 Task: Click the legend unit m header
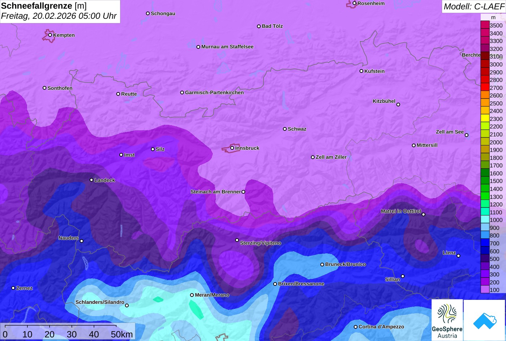tap(493, 17)
